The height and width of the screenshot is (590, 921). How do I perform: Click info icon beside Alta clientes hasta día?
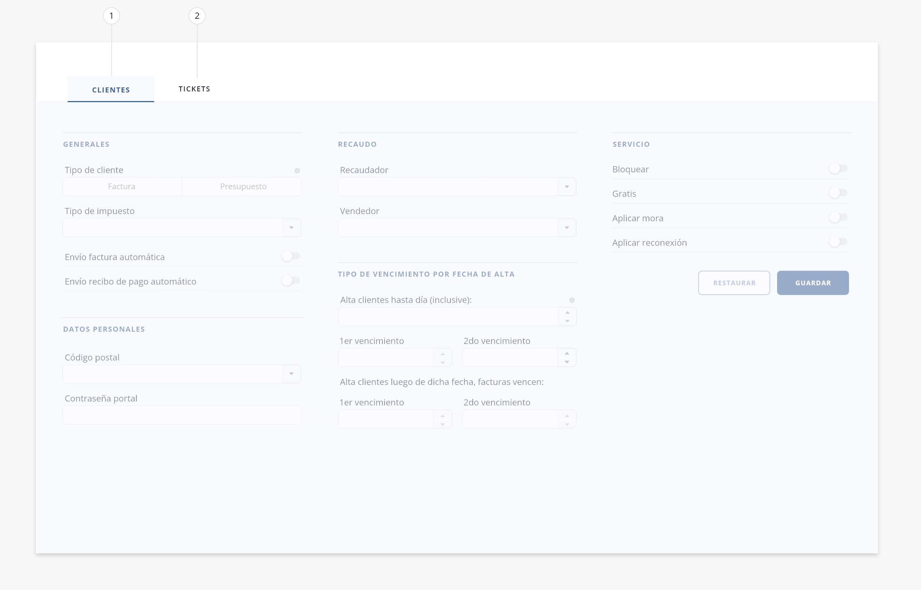[x=572, y=300]
